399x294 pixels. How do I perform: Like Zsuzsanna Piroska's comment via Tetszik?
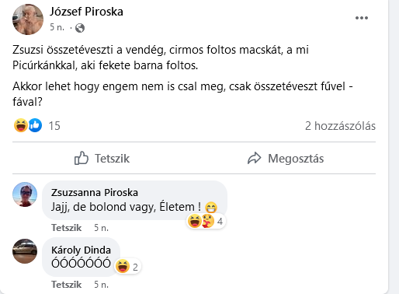tap(67, 228)
